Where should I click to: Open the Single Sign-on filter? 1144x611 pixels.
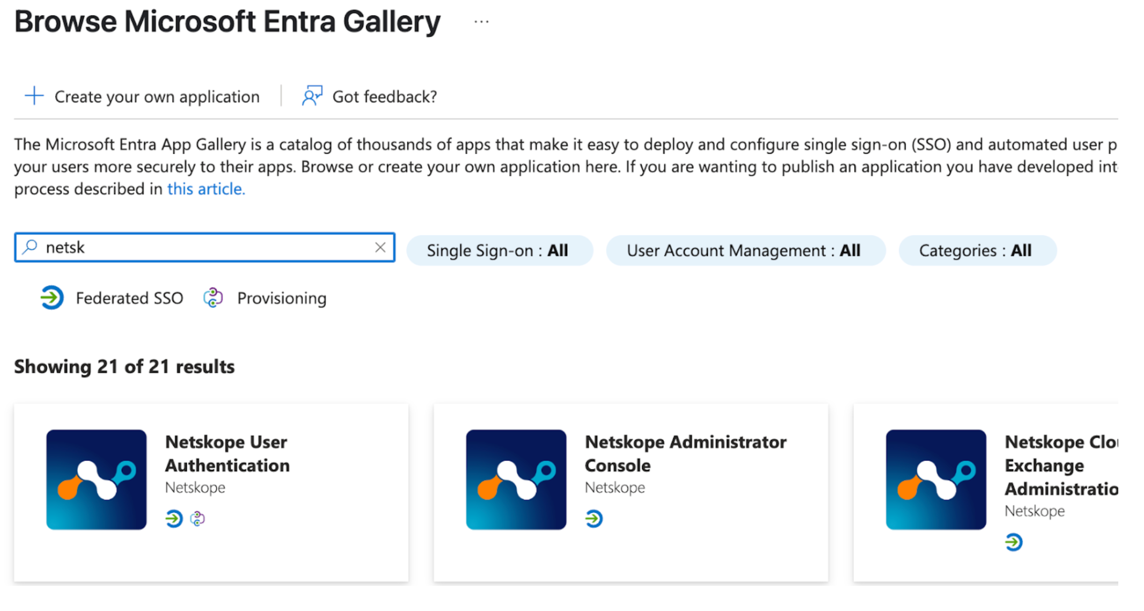pos(500,250)
